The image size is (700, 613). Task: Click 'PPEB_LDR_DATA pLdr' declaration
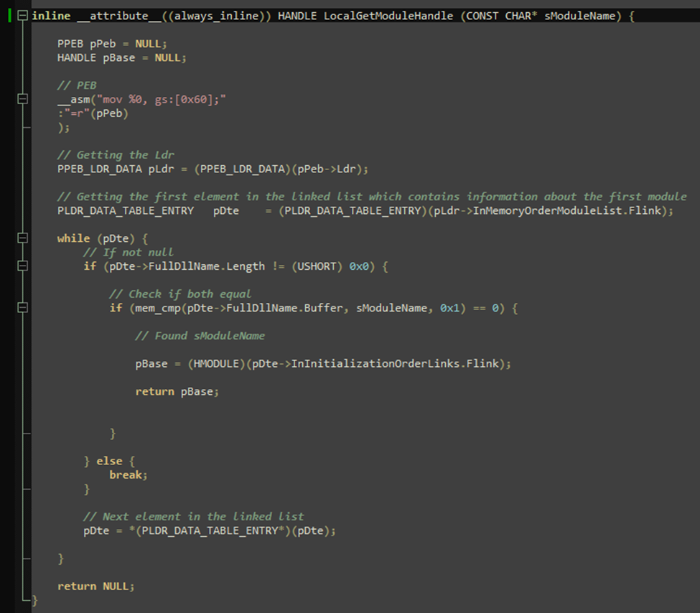(116, 169)
